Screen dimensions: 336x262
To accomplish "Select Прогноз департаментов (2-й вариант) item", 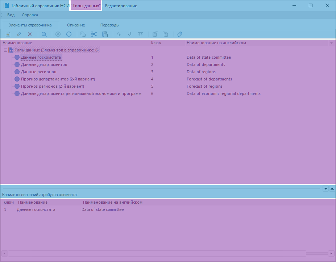I will [58, 79].
